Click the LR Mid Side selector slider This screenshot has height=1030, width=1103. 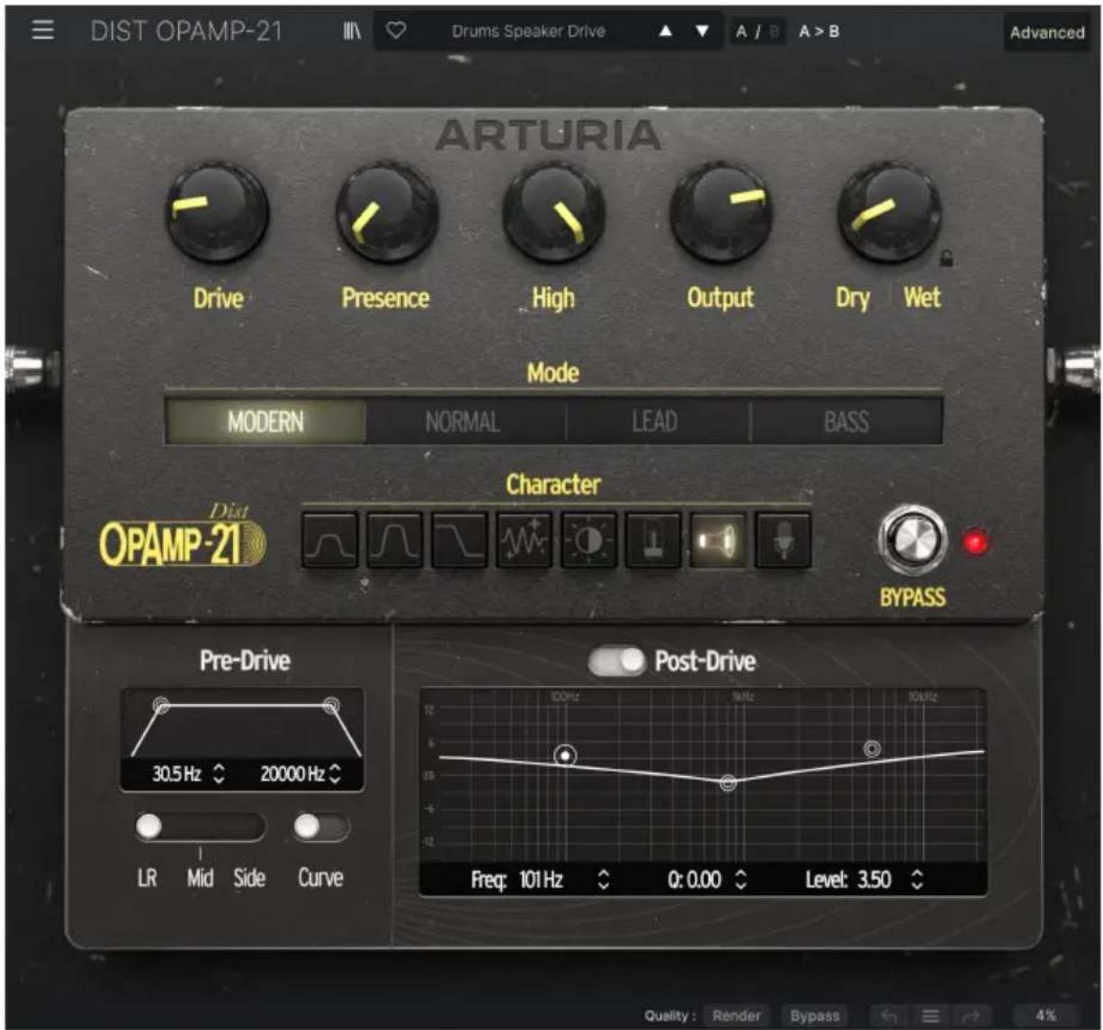point(200,828)
